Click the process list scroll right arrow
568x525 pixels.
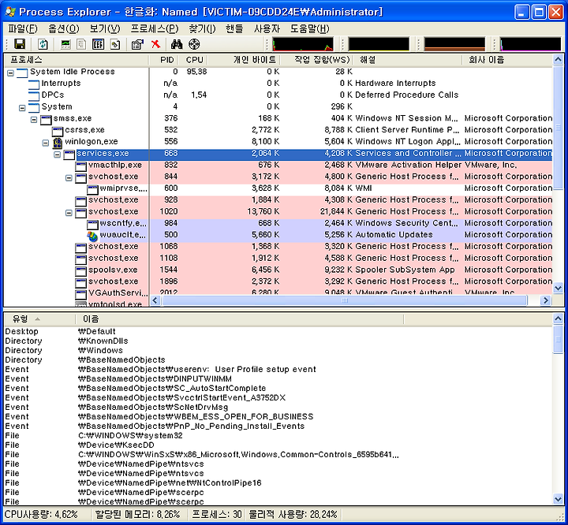click(x=546, y=300)
